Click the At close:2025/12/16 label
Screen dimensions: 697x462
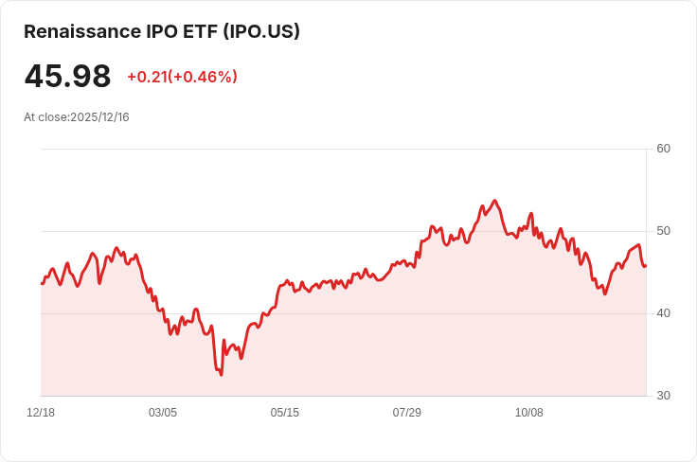77,117
